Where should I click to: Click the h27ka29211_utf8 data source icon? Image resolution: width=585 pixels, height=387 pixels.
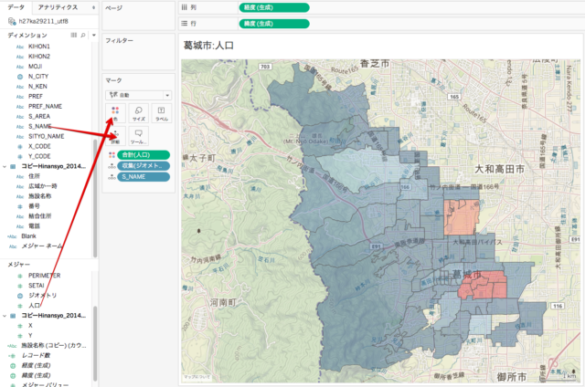(x=12, y=20)
